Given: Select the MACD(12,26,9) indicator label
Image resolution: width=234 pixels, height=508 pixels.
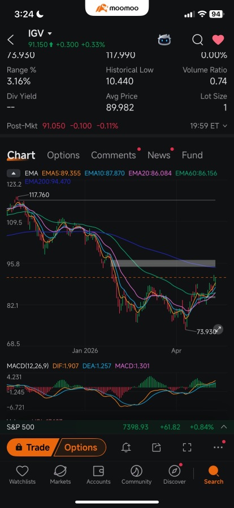Looking at the screenshot, I should [28, 366].
